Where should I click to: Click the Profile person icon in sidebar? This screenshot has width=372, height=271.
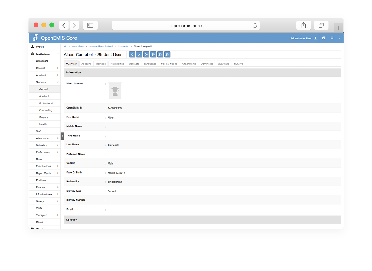33,47
